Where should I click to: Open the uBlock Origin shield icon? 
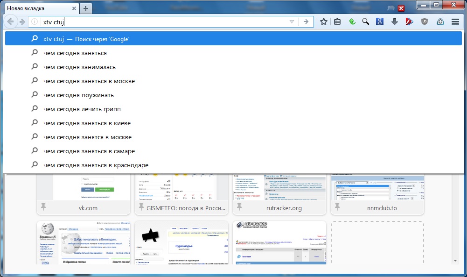425,21
